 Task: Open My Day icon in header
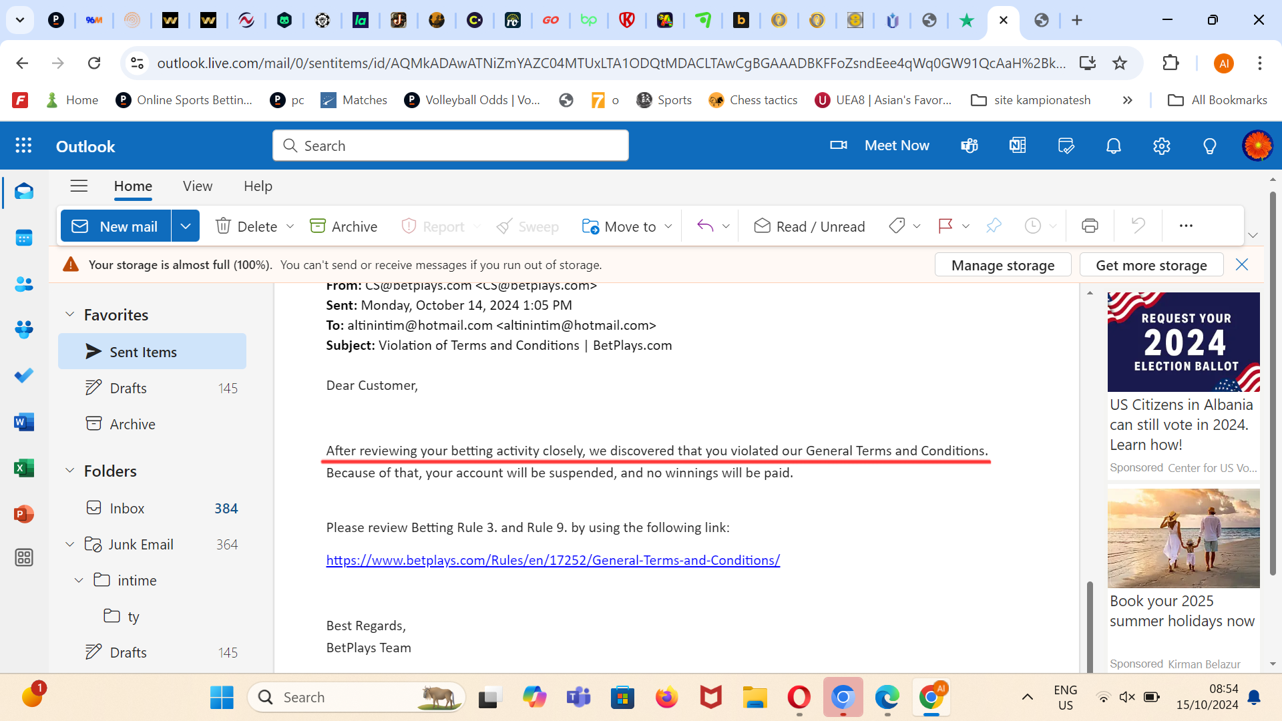tap(1066, 146)
